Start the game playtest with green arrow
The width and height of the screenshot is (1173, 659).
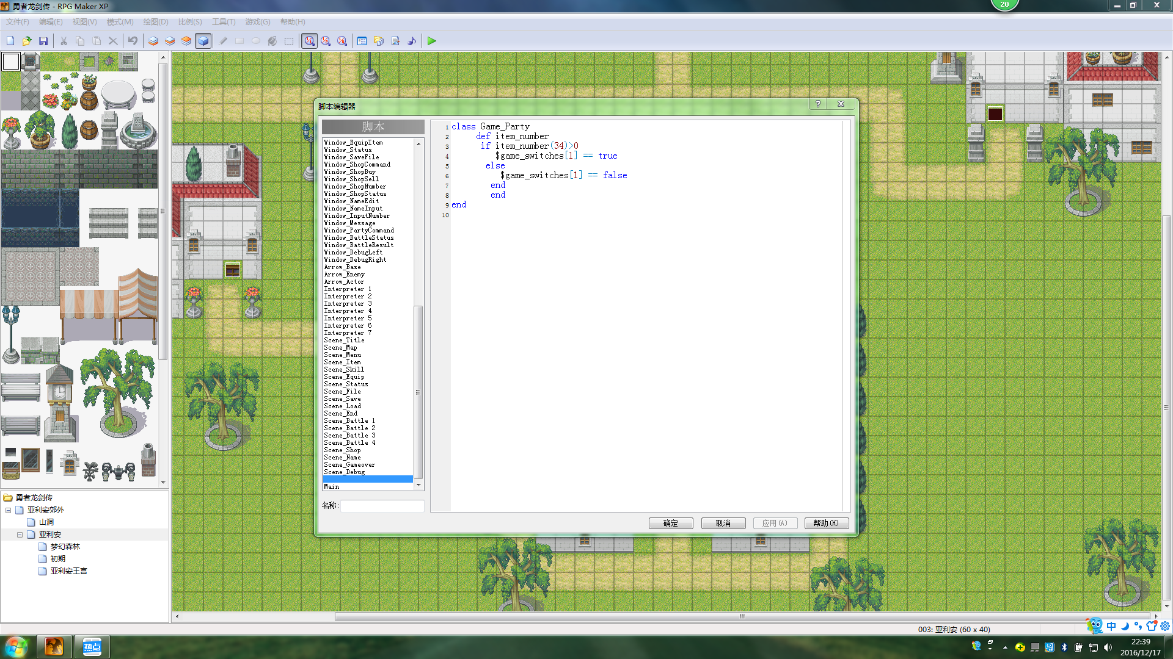[432, 41]
